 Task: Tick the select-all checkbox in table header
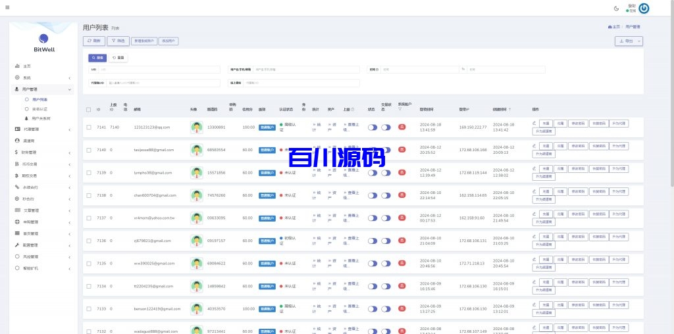(x=89, y=110)
